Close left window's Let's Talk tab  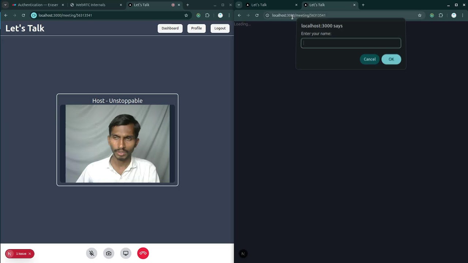[179, 5]
